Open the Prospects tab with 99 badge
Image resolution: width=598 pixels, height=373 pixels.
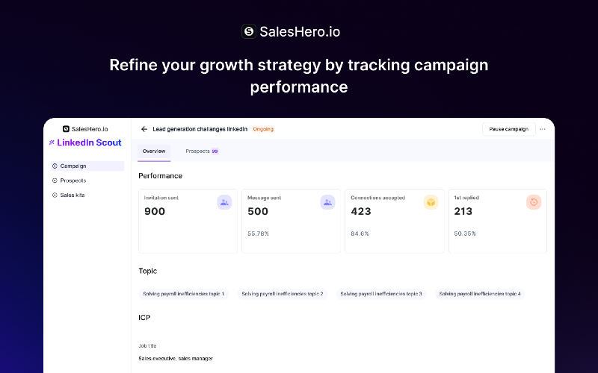point(202,151)
